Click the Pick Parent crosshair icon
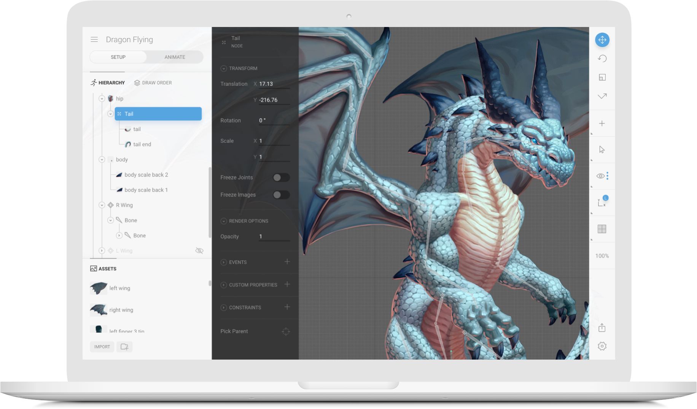The height and width of the screenshot is (409, 697). click(x=286, y=331)
